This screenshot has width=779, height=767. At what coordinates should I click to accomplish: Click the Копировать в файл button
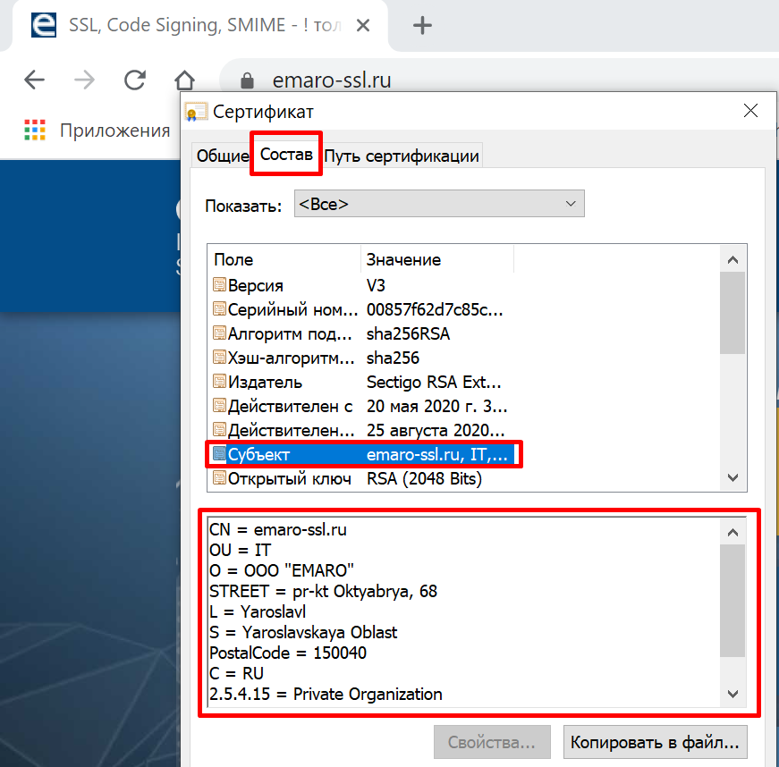[655, 742]
